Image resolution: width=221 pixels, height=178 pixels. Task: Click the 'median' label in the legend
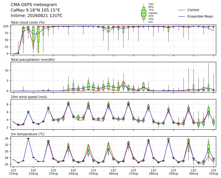click(x=153, y=13)
